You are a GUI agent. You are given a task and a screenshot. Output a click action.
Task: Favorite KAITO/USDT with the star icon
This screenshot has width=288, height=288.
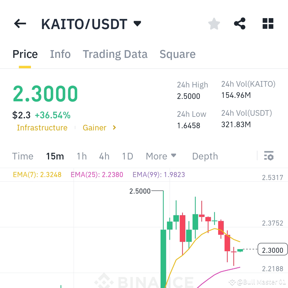click(214, 23)
